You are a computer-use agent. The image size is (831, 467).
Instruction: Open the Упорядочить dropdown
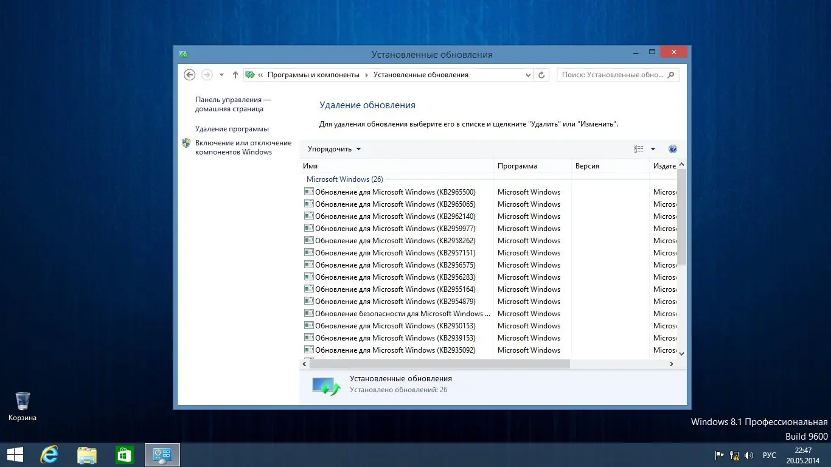tap(332, 148)
